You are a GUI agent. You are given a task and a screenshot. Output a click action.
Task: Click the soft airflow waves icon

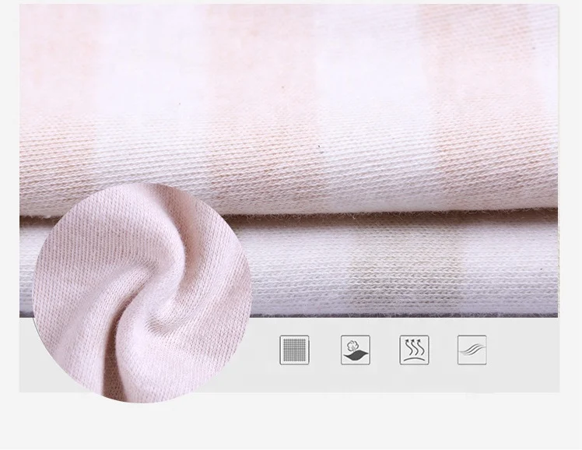pos(472,350)
